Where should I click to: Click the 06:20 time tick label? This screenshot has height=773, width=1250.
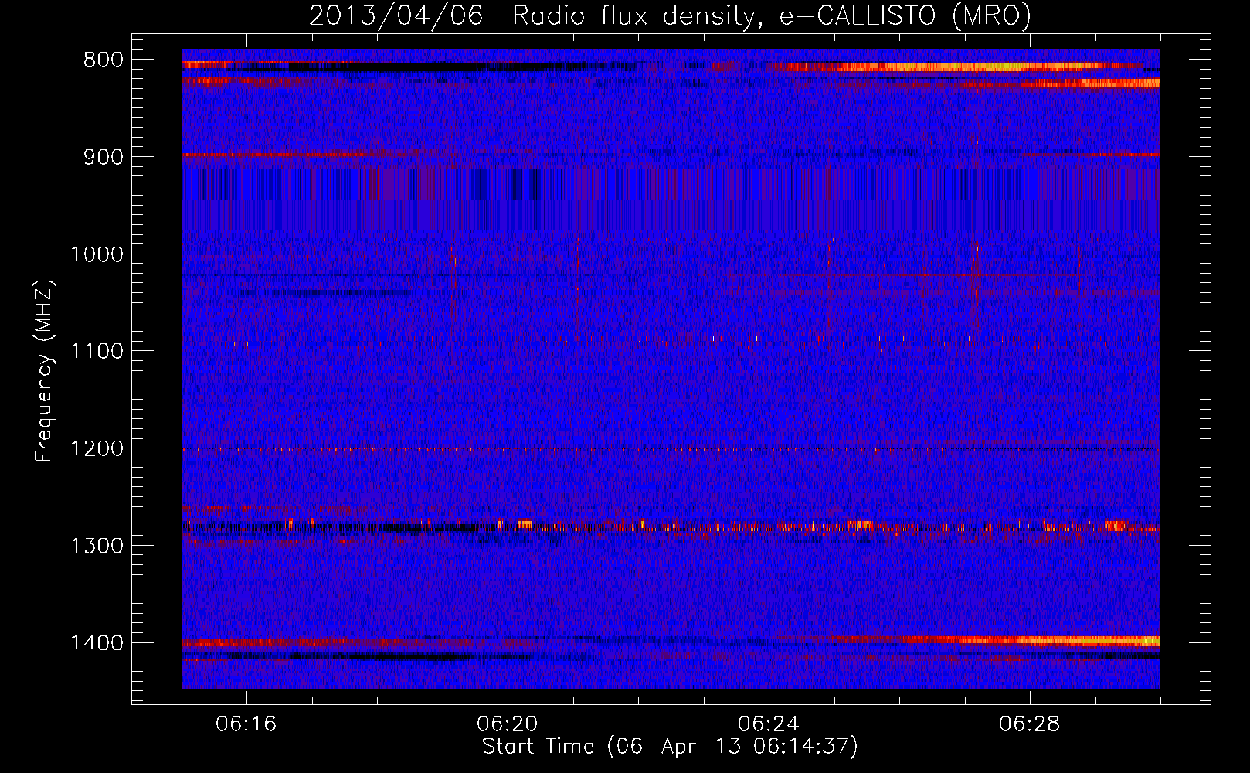[x=508, y=724]
